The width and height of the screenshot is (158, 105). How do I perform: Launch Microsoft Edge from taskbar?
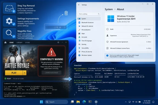click(84, 102)
